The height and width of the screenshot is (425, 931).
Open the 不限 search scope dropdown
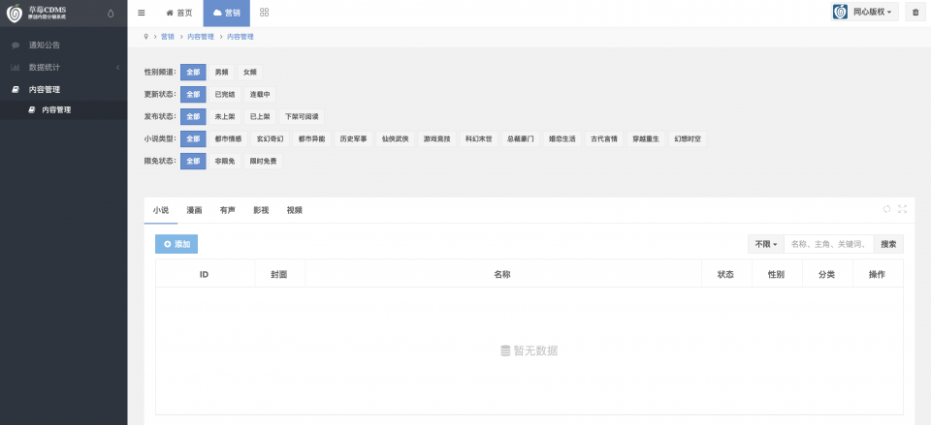point(765,244)
